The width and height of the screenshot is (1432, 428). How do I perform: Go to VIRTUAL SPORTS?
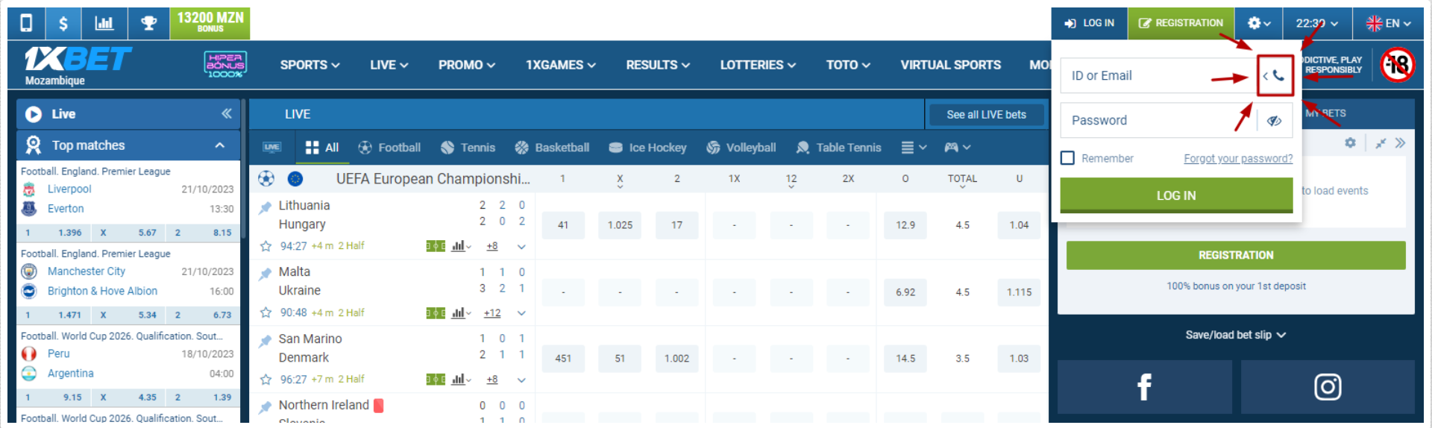pyautogui.click(x=950, y=65)
